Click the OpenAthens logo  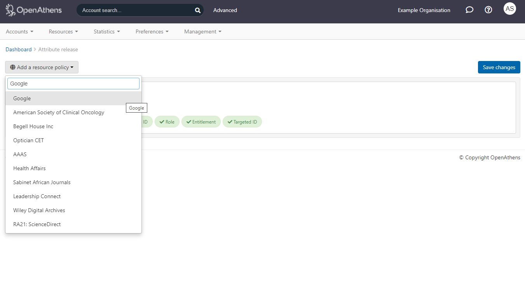(x=33, y=10)
